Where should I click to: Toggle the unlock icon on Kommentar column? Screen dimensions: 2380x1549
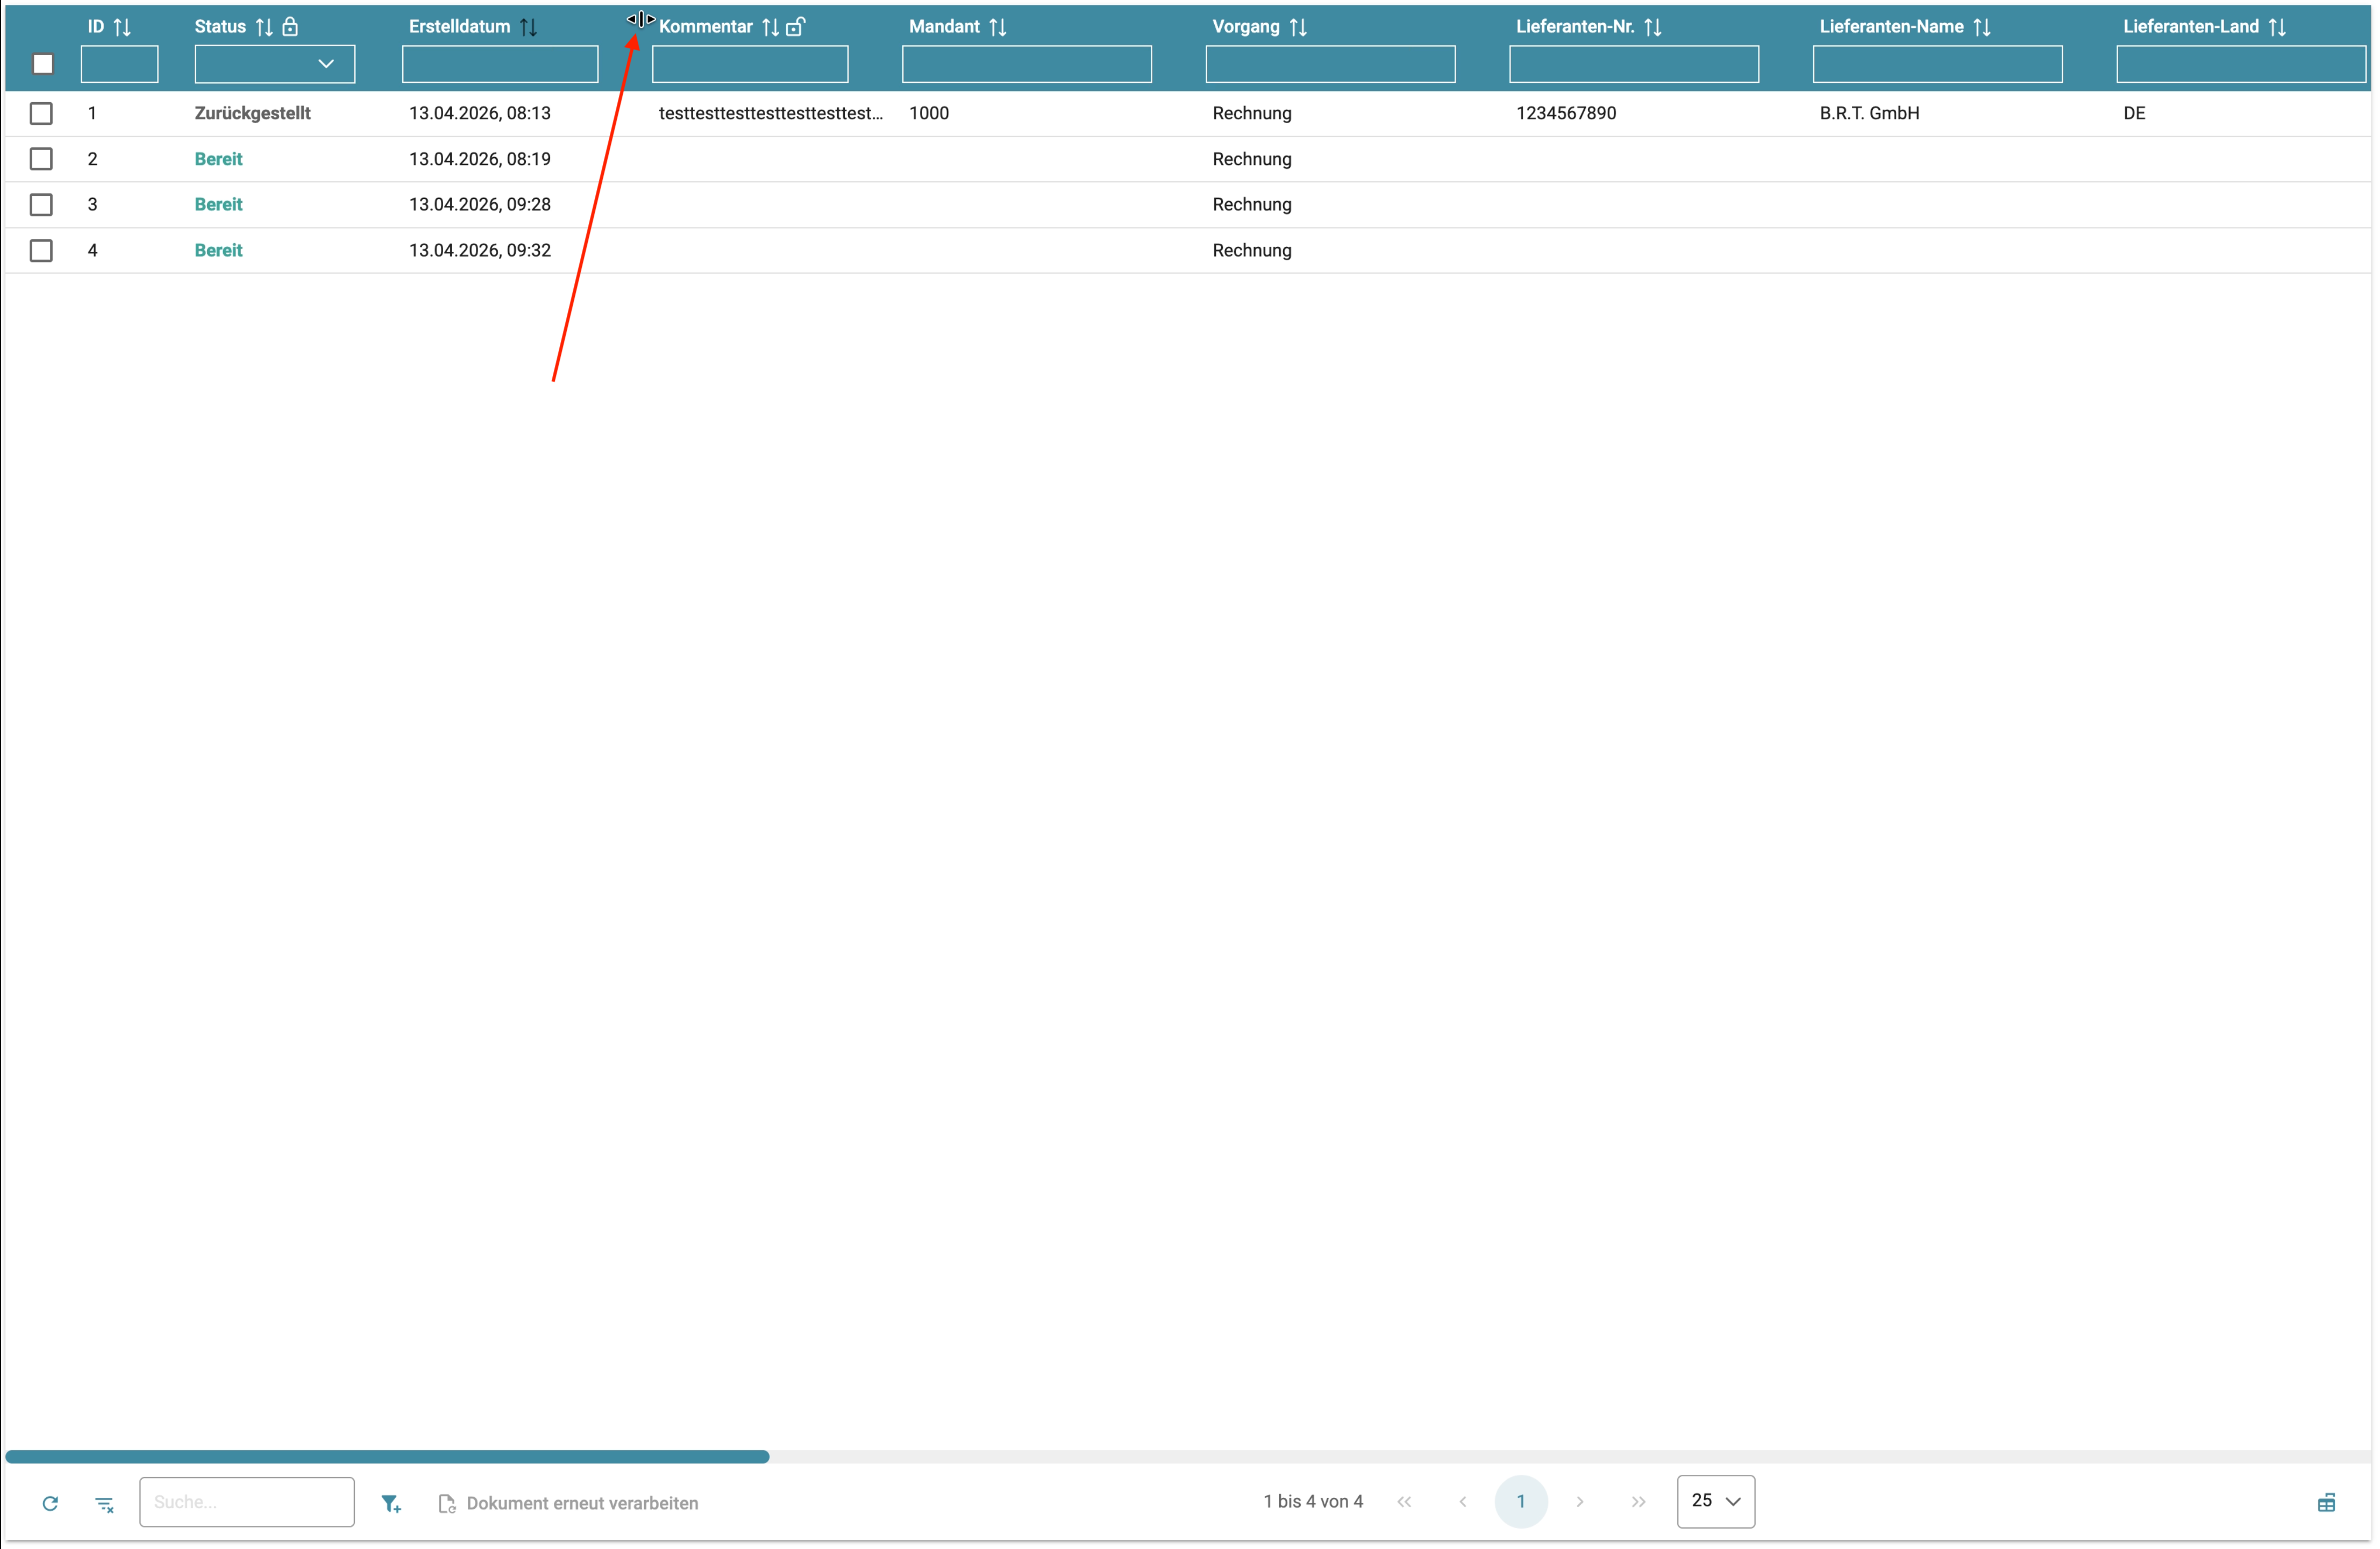[795, 27]
